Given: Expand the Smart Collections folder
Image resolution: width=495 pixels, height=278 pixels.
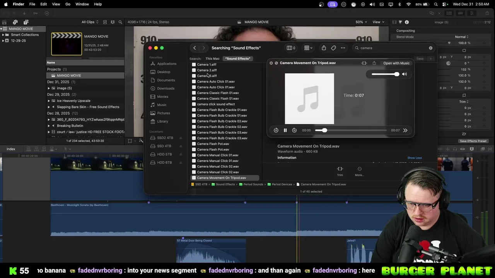Looking at the screenshot, I should pyautogui.click(x=3, y=35).
